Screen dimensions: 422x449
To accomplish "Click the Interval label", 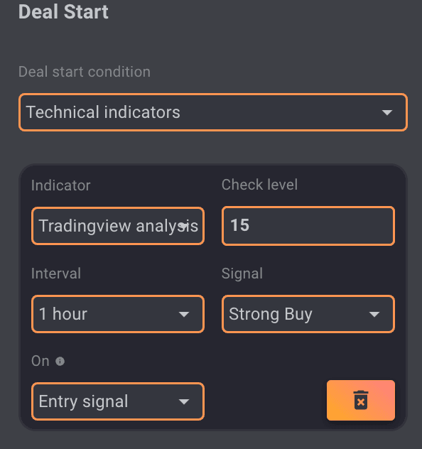I will click(x=56, y=274).
